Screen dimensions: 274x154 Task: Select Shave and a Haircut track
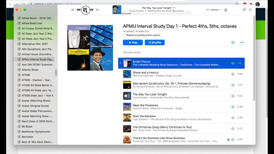(182, 74)
